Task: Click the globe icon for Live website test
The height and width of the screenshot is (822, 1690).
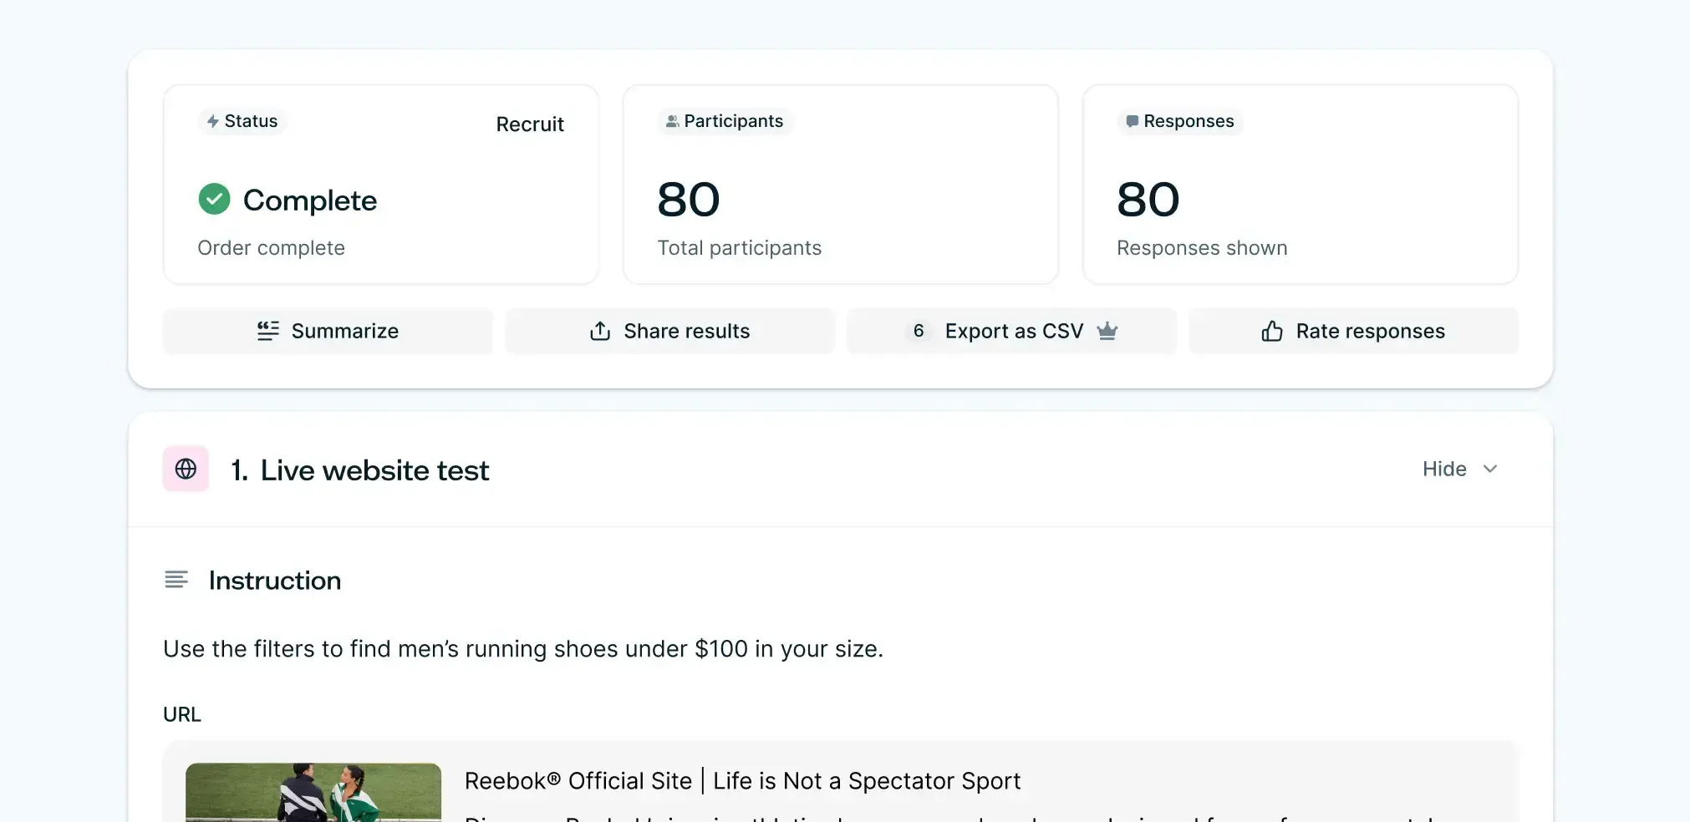Action: pyautogui.click(x=186, y=469)
